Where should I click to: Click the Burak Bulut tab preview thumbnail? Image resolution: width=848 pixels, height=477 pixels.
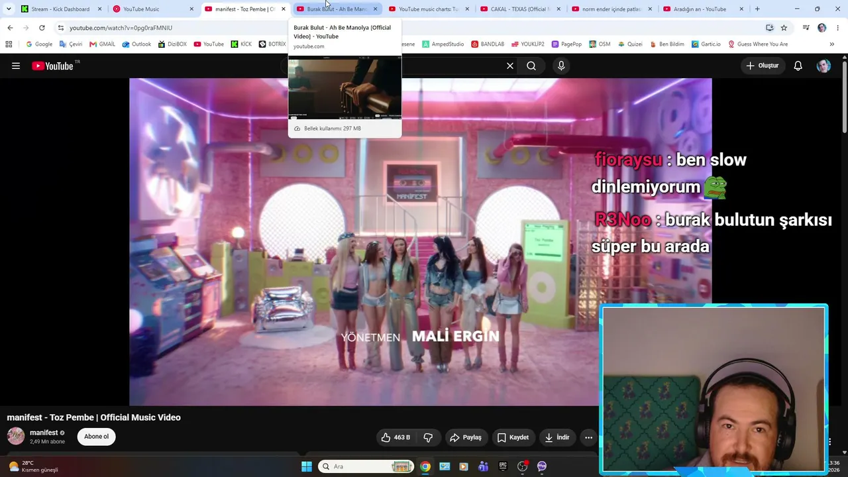coord(344,87)
